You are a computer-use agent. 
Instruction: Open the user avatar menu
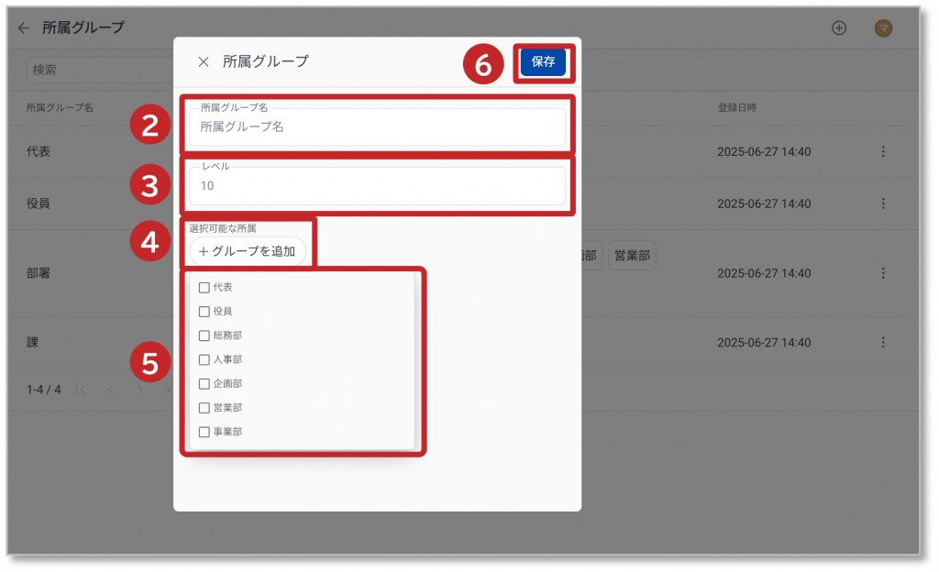(884, 27)
